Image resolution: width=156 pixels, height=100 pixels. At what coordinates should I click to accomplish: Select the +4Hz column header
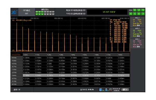click(x=76, y=55)
